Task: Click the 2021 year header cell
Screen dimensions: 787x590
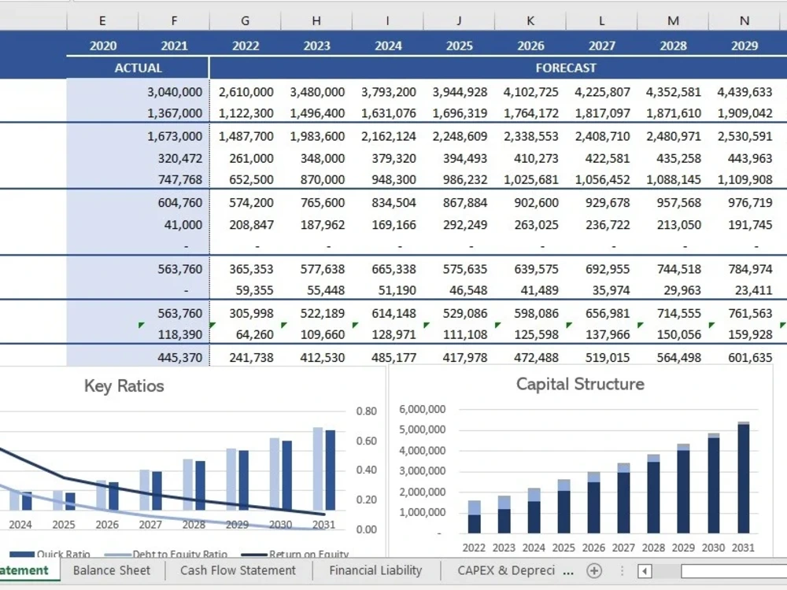Action: click(174, 46)
